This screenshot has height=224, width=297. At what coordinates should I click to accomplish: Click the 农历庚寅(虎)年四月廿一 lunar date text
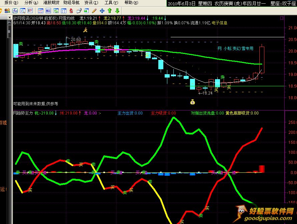240,4
